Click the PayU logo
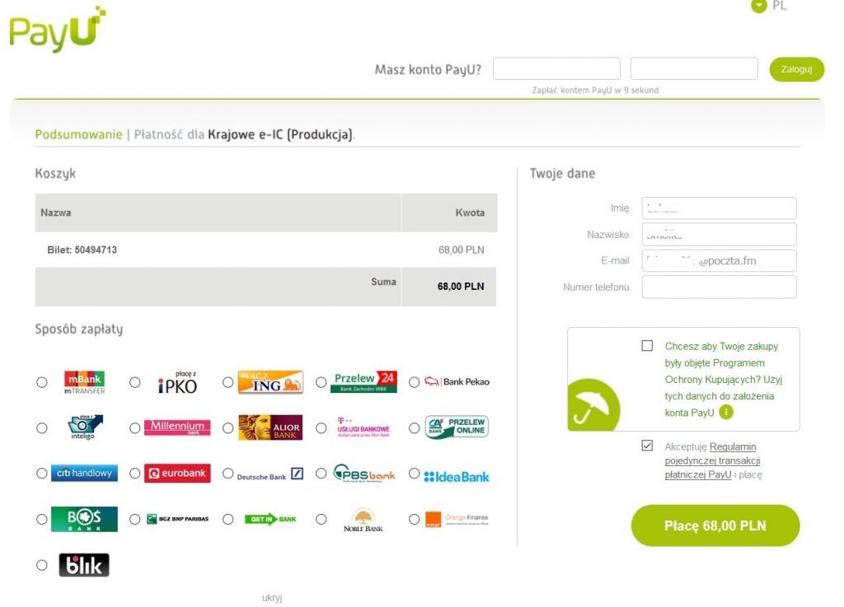 58,30
